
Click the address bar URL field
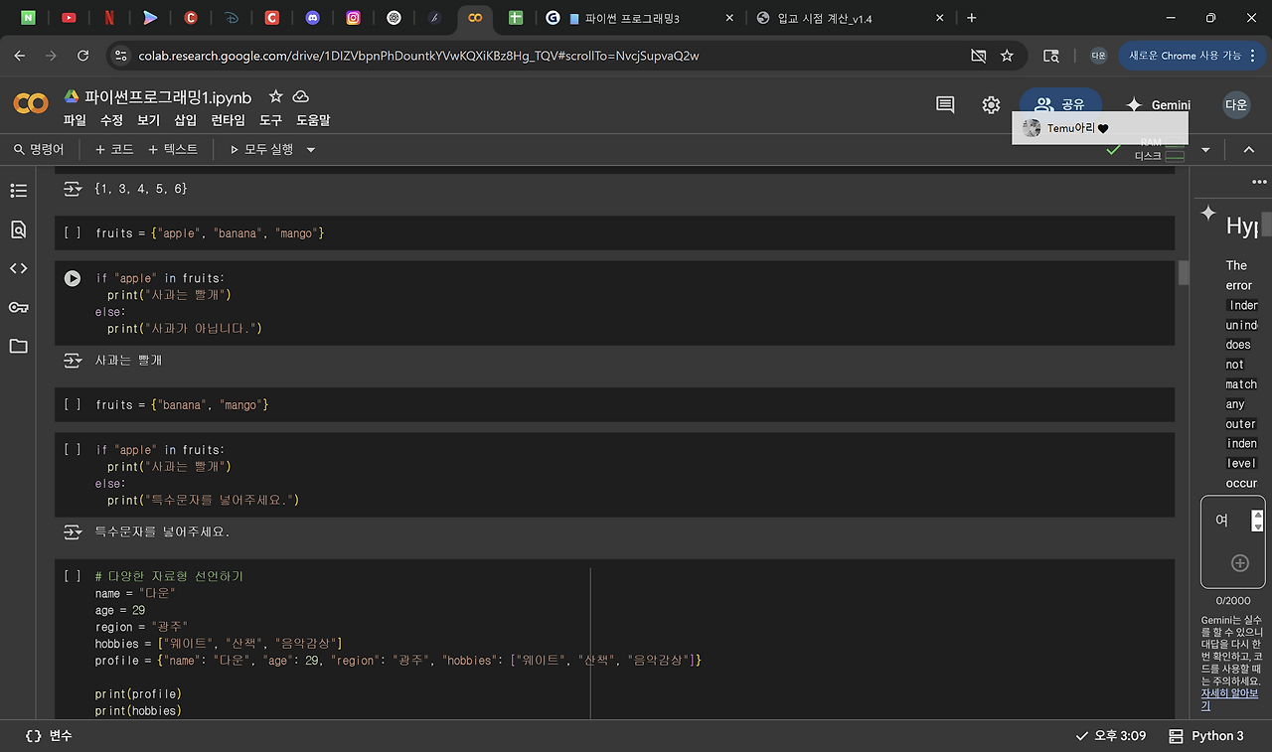click(547, 56)
